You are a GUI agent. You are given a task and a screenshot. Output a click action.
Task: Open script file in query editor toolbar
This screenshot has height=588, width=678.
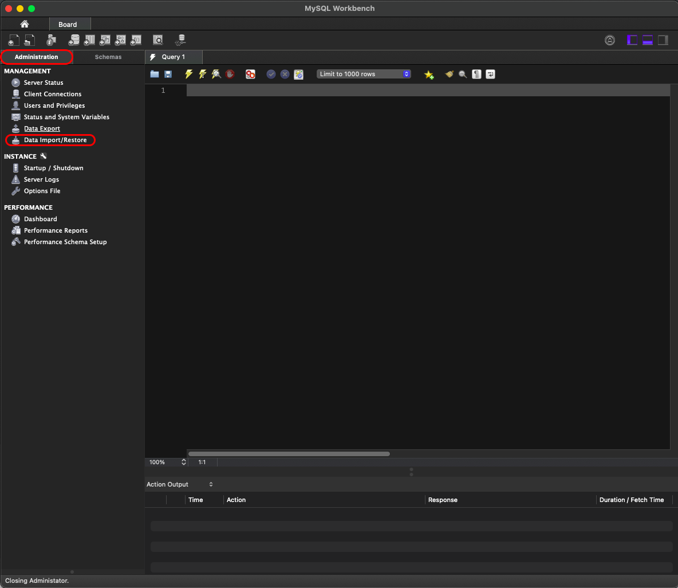click(x=155, y=75)
